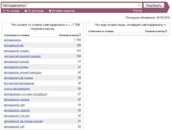Open the 'автоадвокат спб' keyword link
172x130 pixels.
[x=14, y=126]
